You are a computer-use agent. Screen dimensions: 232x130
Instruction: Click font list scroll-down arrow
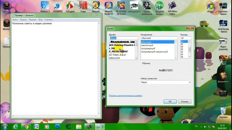pos(136,58)
